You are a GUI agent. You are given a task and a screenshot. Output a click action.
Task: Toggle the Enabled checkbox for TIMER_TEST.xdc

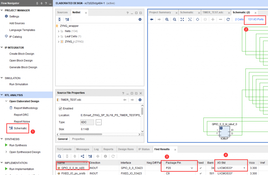60,108
